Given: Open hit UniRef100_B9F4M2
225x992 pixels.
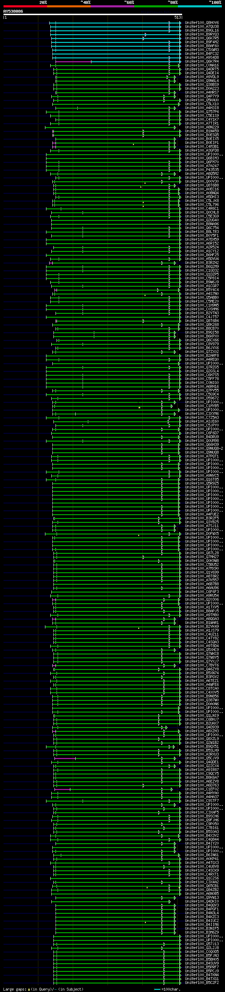Looking at the screenshot, I should [x=201, y=42].
